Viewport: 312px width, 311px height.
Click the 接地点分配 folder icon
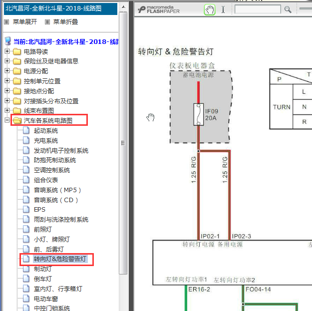pos(17,91)
